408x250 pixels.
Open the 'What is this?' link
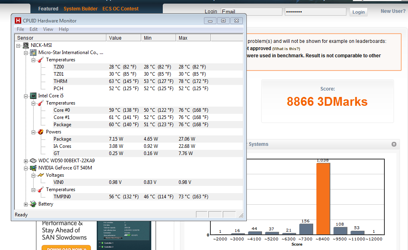pos(286,49)
